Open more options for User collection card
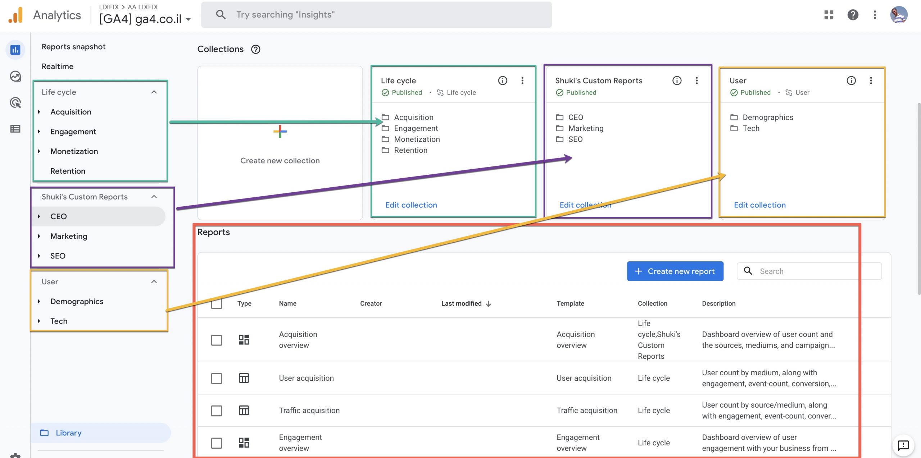Screen dimensions: 921x458 click(x=871, y=81)
